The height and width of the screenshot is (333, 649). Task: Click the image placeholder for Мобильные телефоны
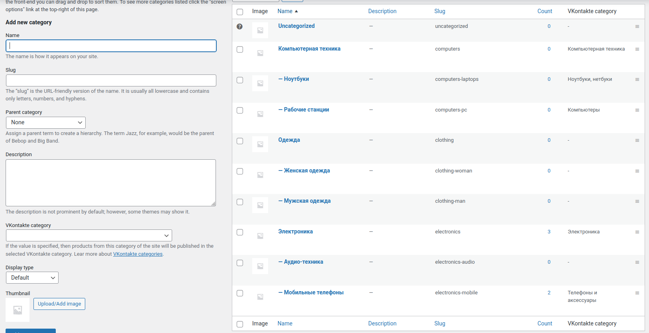tap(260, 297)
